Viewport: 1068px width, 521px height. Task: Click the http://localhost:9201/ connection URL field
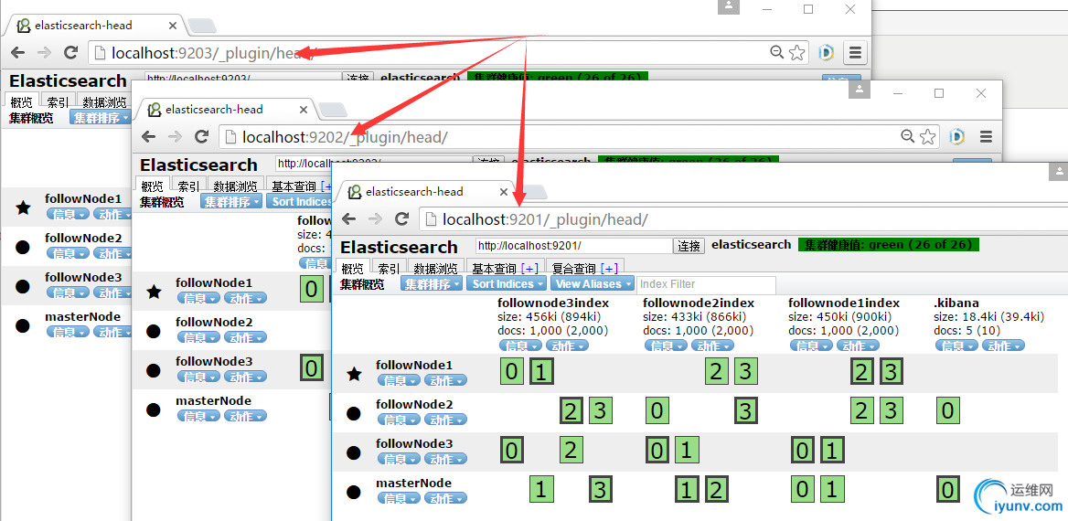point(574,246)
